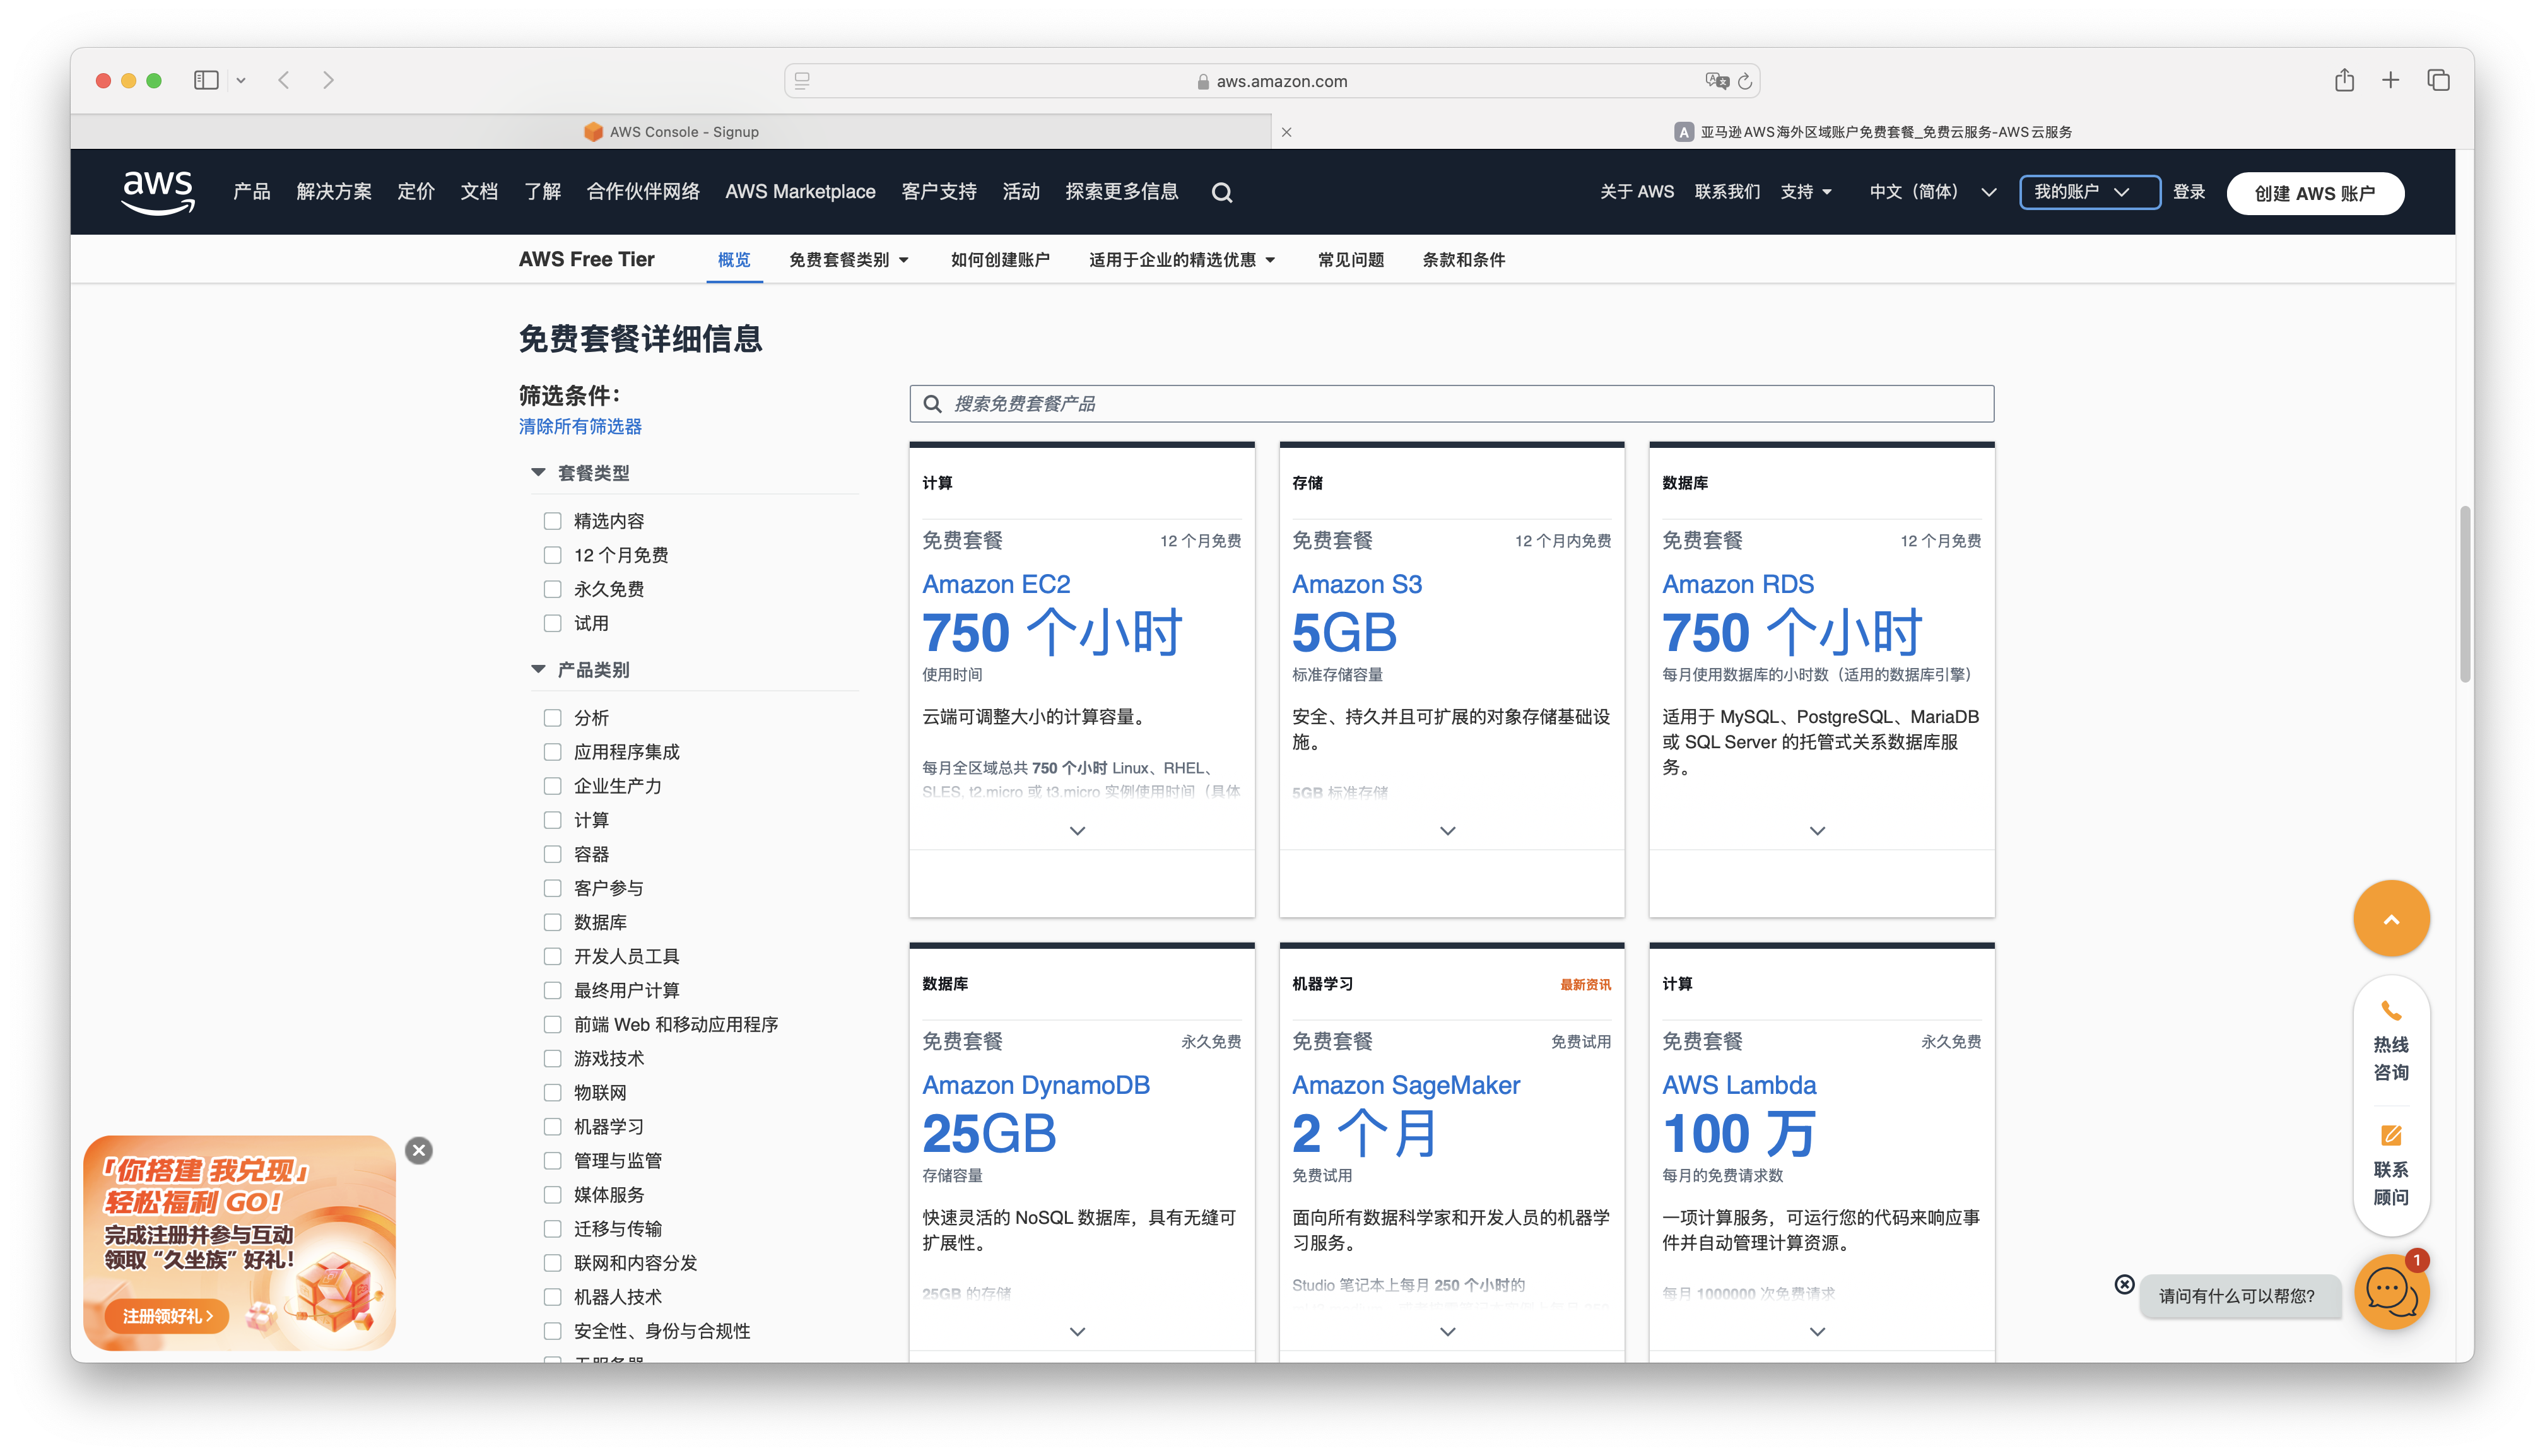Viewport: 2545px width, 1456px height.
Task: Open the 定价 menu item
Action: coord(416,192)
